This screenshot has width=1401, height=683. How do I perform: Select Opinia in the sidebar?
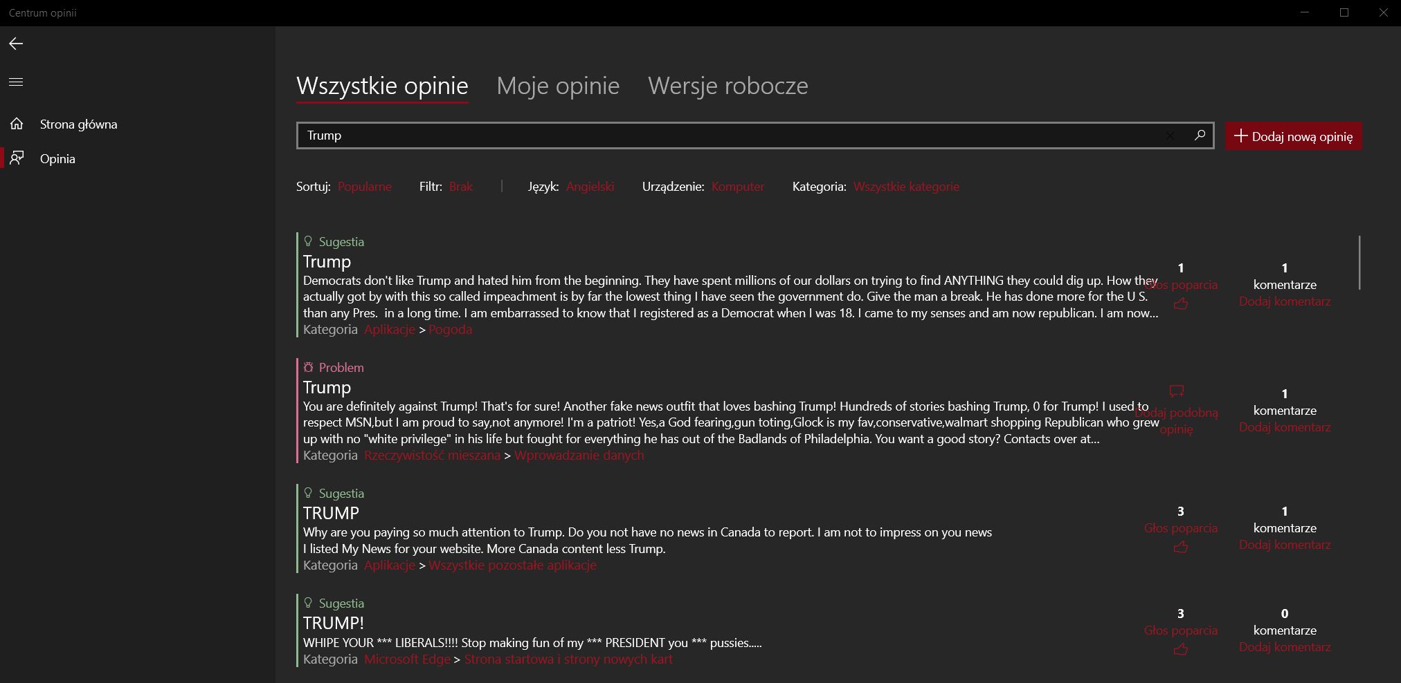[x=57, y=159]
